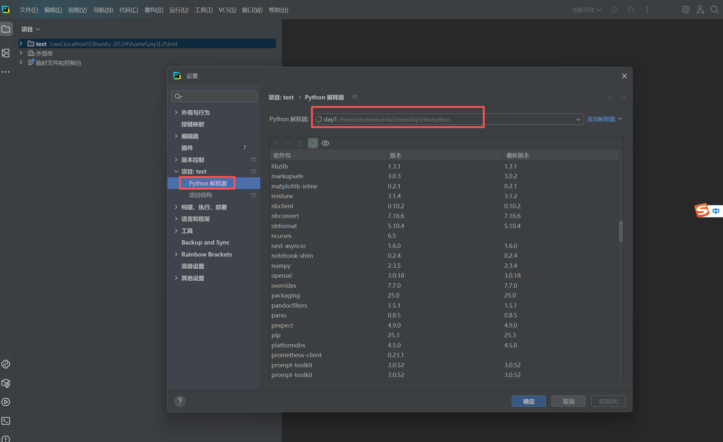Expand the 外部库 tree node
The height and width of the screenshot is (442, 723).
click(x=21, y=53)
